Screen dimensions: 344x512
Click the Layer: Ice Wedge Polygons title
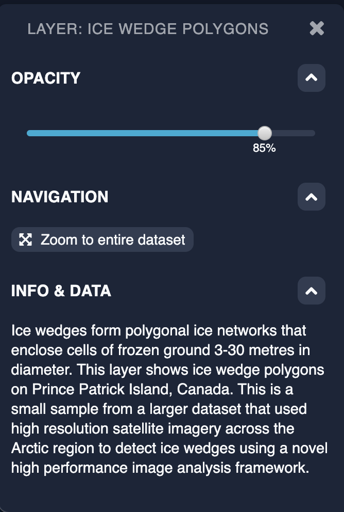(x=148, y=29)
